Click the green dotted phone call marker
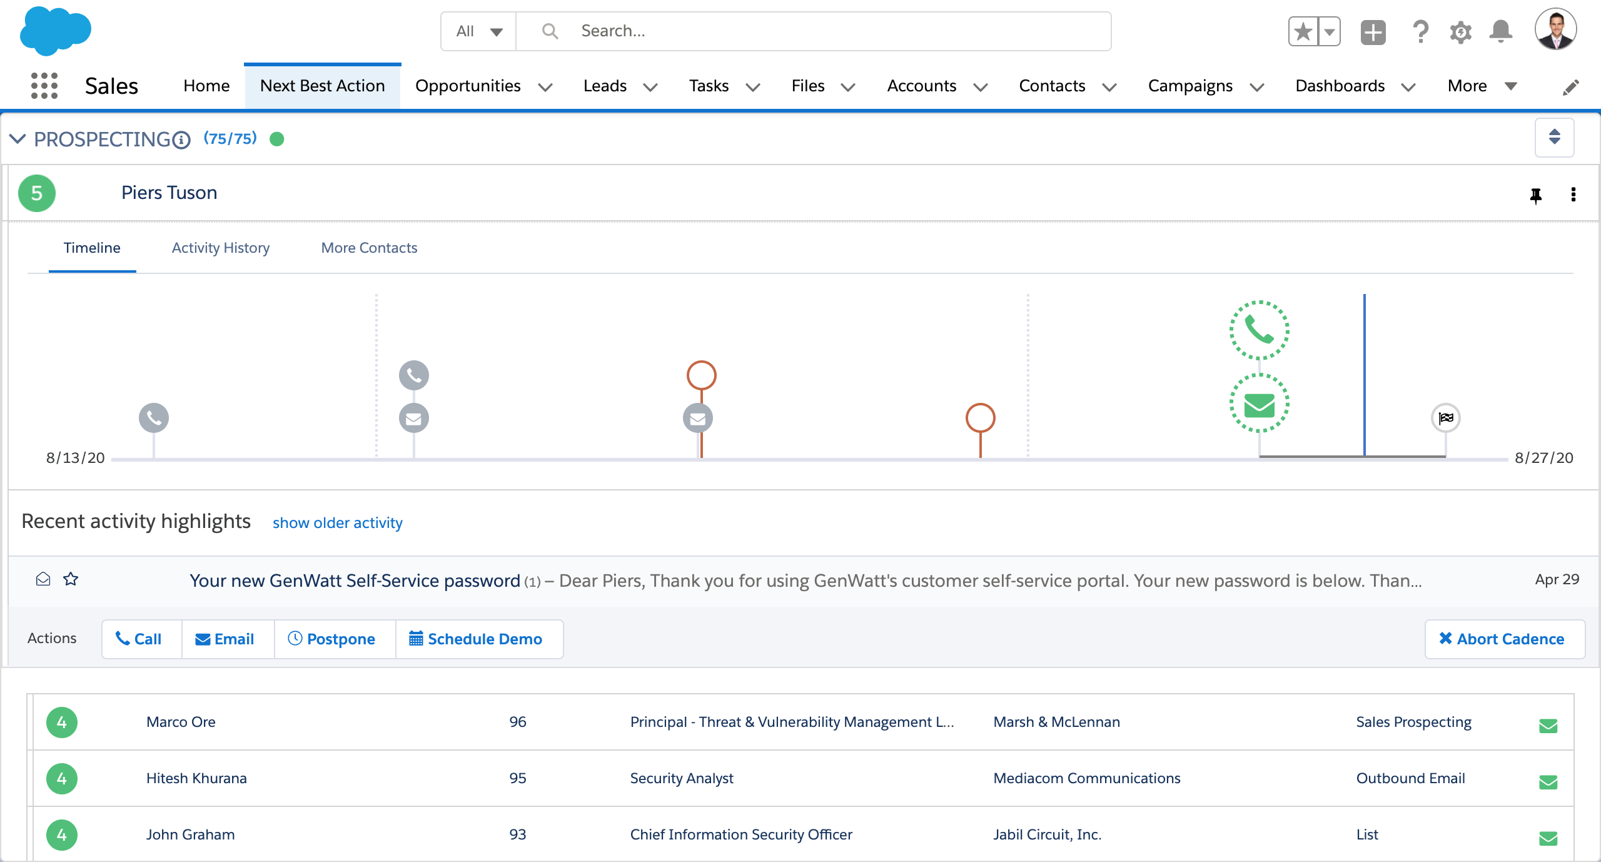The width and height of the screenshot is (1601, 862). click(1260, 330)
